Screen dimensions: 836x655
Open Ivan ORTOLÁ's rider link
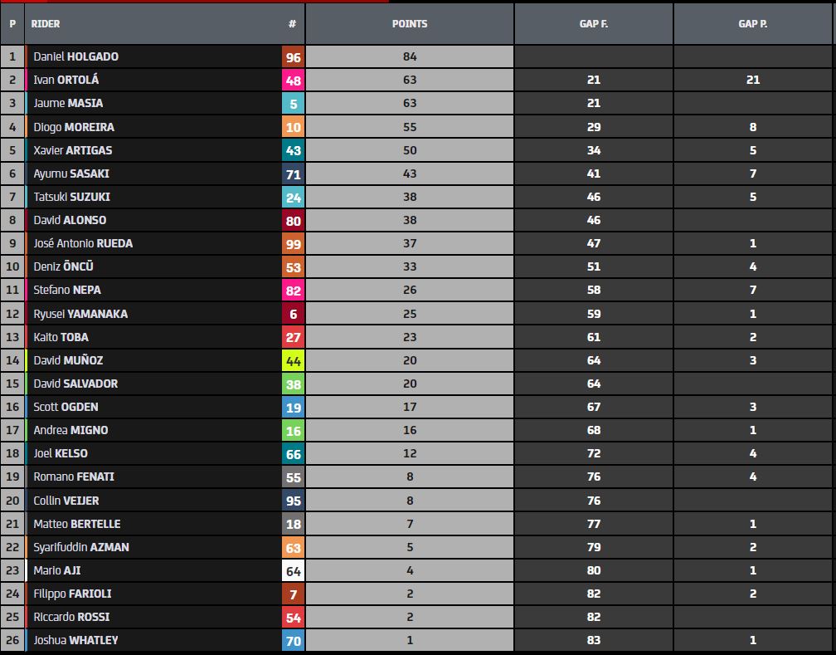coord(68,81)
